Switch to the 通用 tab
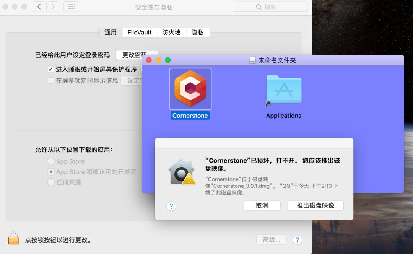The width and height of the screenshot is (413, 254). click(x=111, y=33)
